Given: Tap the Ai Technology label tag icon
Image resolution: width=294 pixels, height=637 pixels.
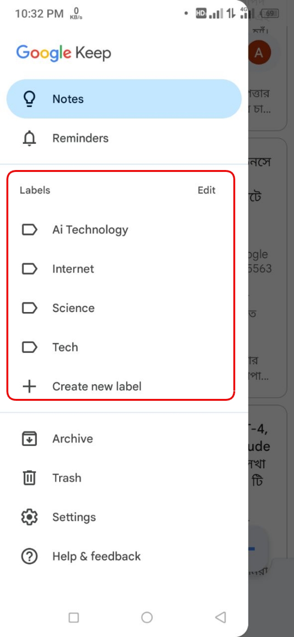Looking at the screenshot, I should [30, 229].
